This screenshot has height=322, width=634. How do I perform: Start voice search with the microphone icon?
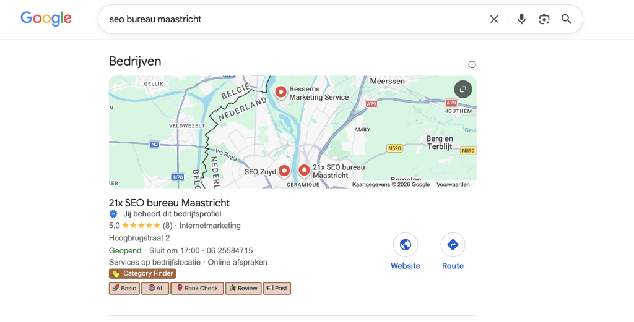521,19
